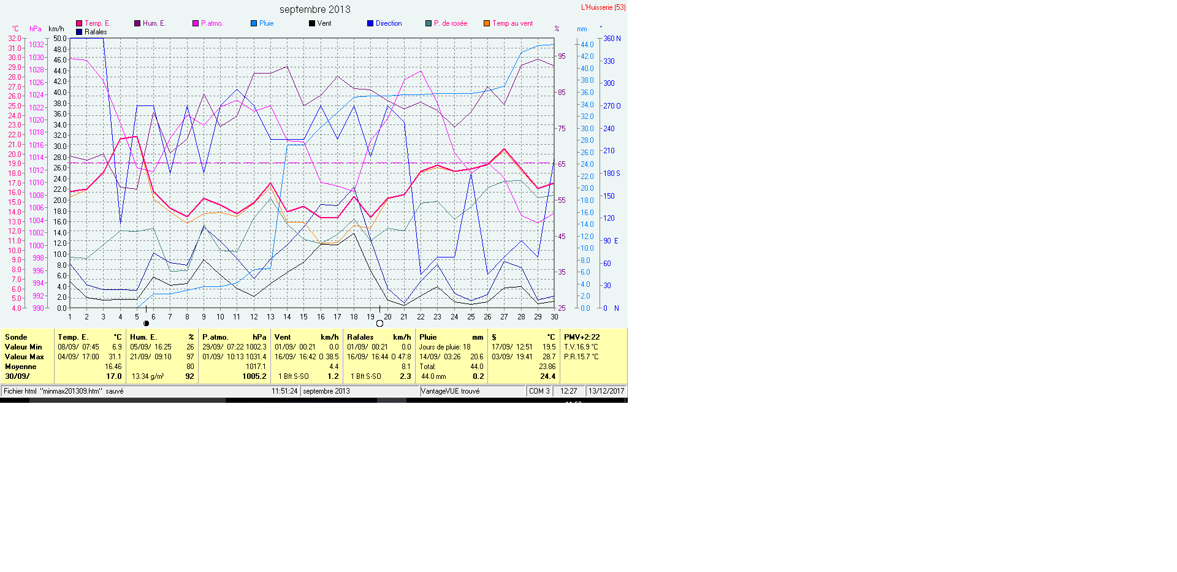Click the magenta P.atmo. legend swatch

point(196,23)
